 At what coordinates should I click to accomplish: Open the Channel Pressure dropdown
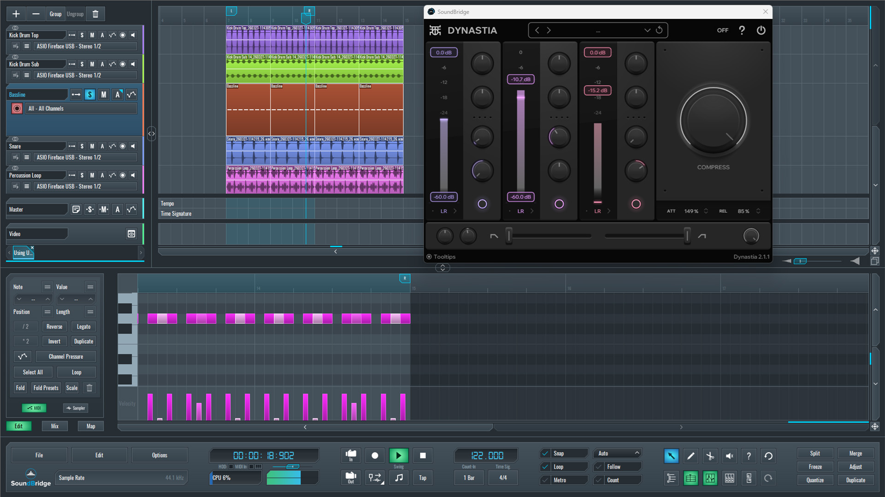[x=66, y=357]
